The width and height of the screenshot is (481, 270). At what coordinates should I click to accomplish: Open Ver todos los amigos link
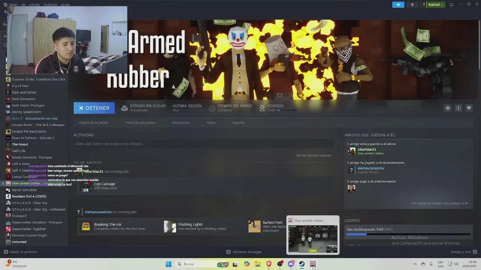click(x=439, y=203)
